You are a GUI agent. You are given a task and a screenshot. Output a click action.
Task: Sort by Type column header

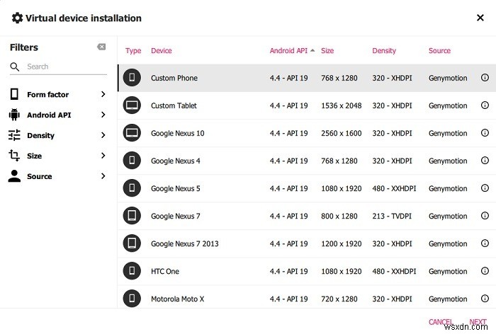coord(133,51)
